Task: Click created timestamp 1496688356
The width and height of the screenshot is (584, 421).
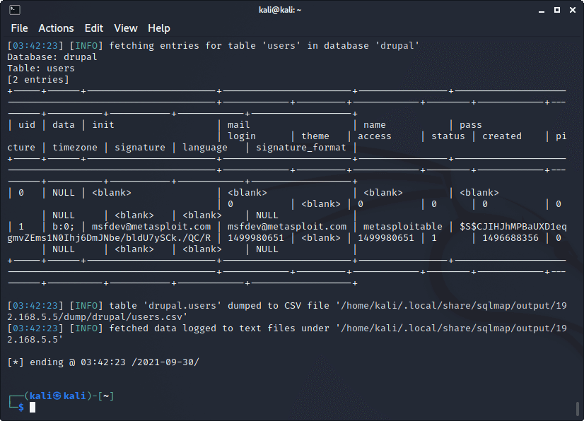Action: [x=510, y=238]
